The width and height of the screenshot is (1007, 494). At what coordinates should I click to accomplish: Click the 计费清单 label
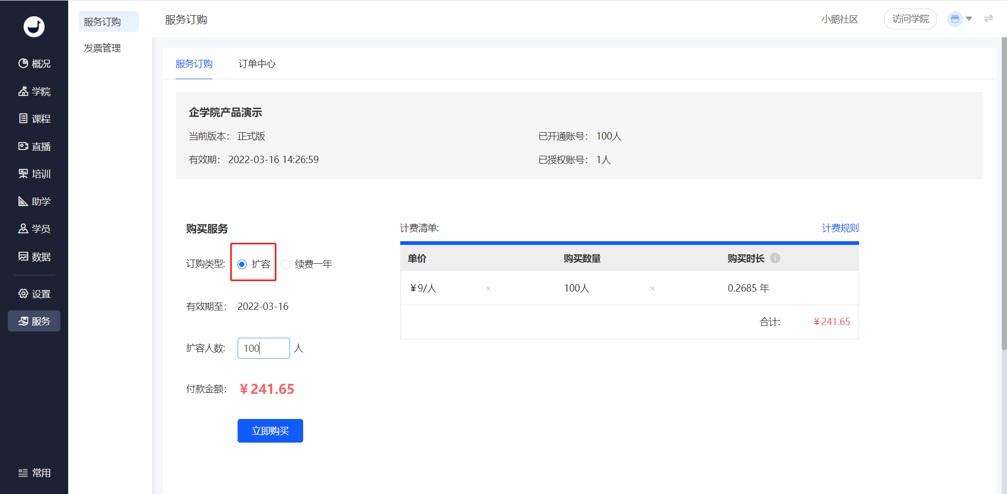(419, 228)
